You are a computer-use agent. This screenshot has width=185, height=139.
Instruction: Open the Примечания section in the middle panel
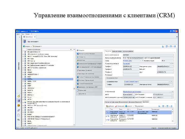pos(89,90)
